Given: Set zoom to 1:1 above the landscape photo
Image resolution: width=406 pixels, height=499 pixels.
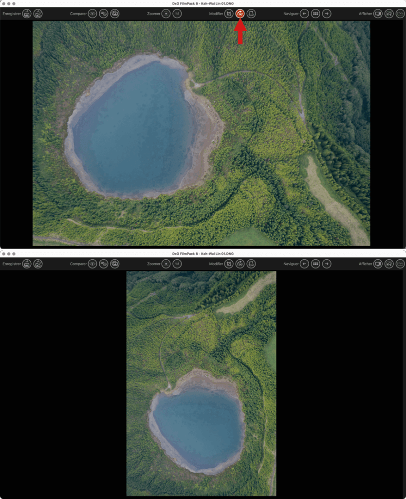Looking at the screenshot, I should [x=177, y=14].
